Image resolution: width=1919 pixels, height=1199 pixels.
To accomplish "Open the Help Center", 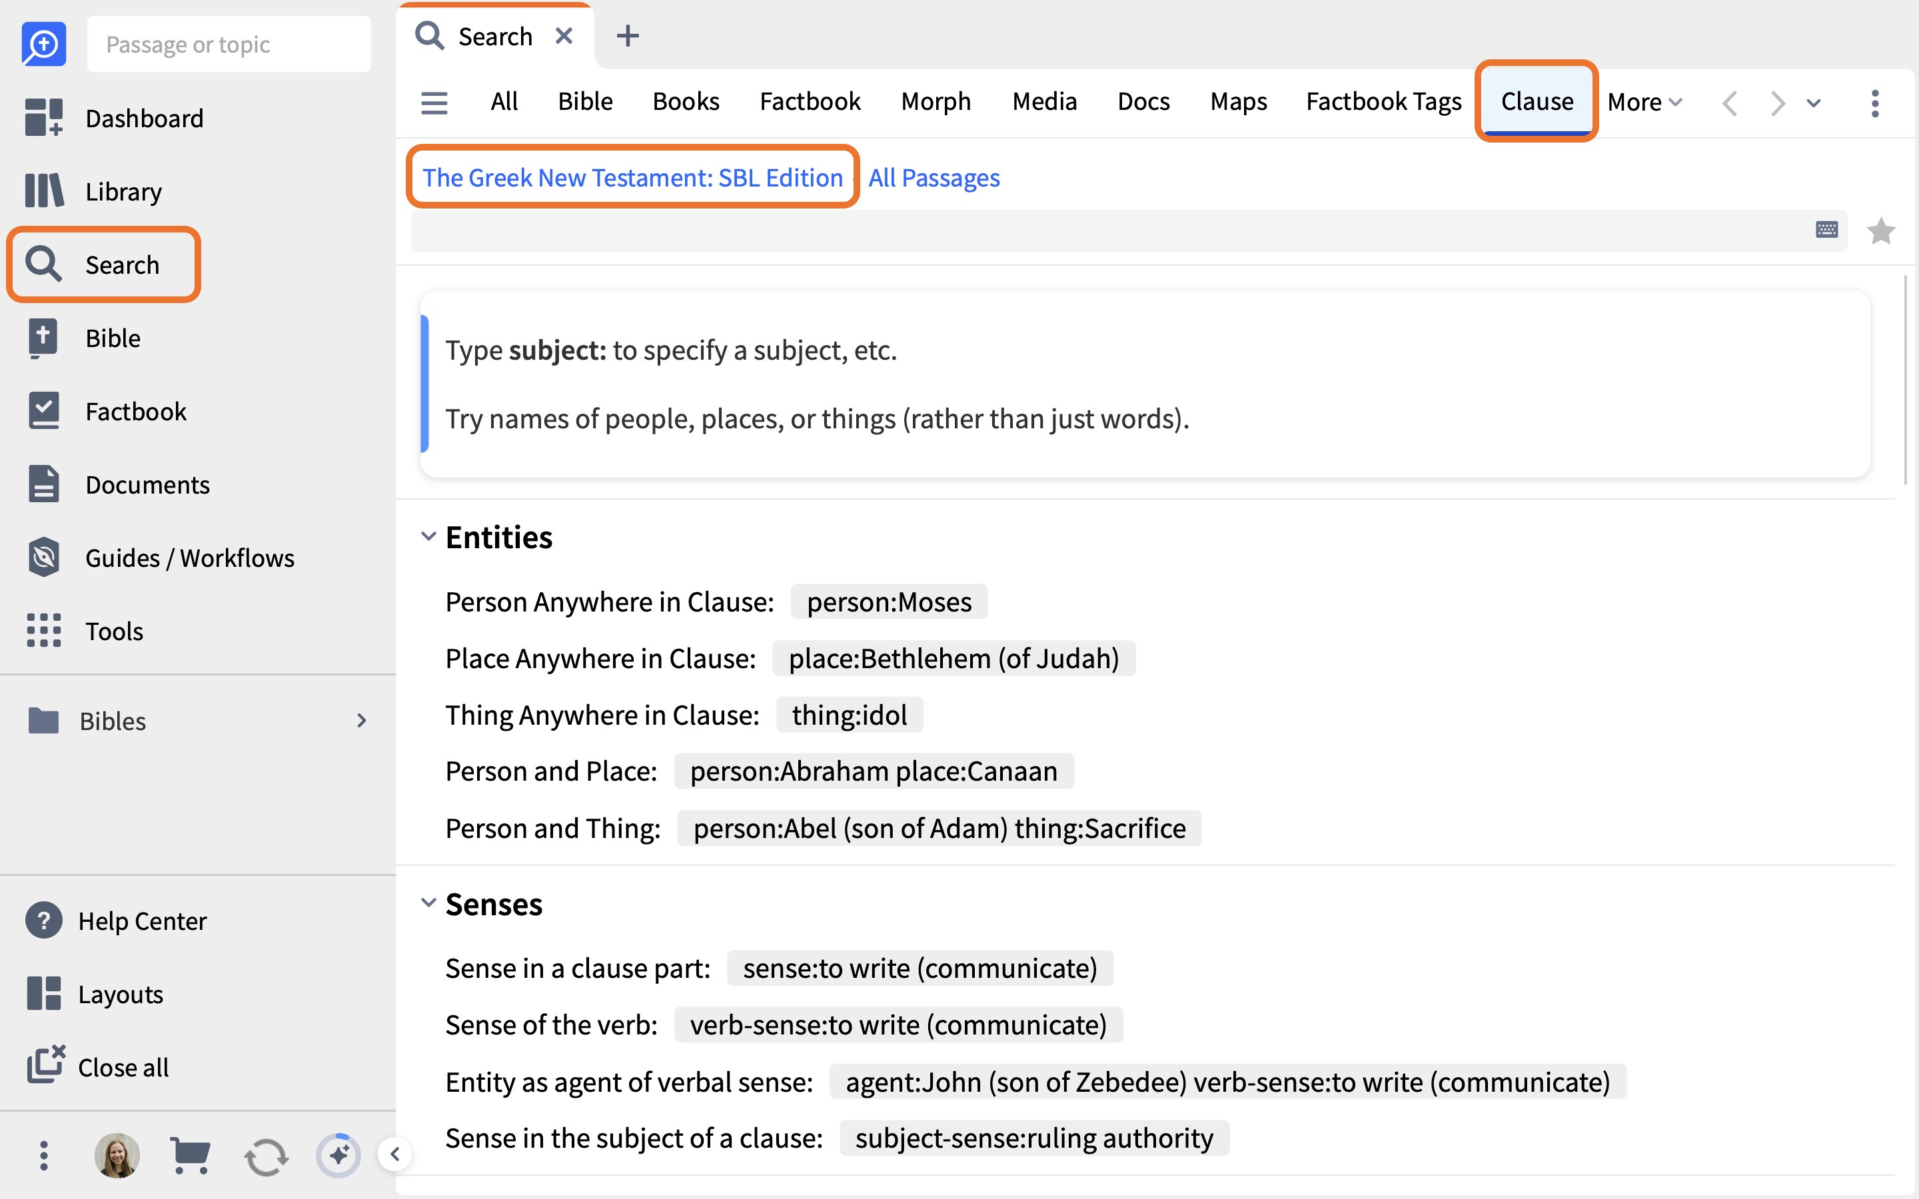I will point(117,921).
